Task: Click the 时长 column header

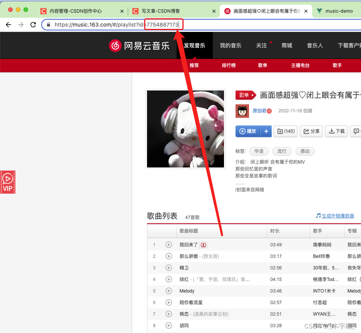Action: 288,231
